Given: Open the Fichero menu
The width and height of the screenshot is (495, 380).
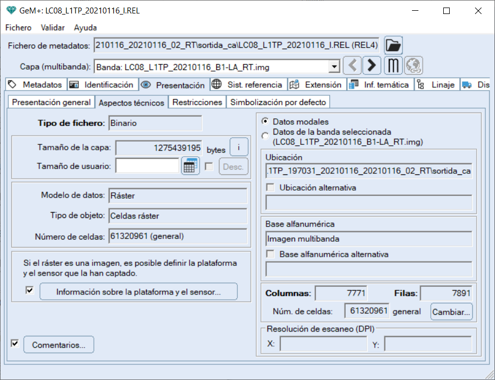Looking at the screenshot, I should click(x=18, y=27).
